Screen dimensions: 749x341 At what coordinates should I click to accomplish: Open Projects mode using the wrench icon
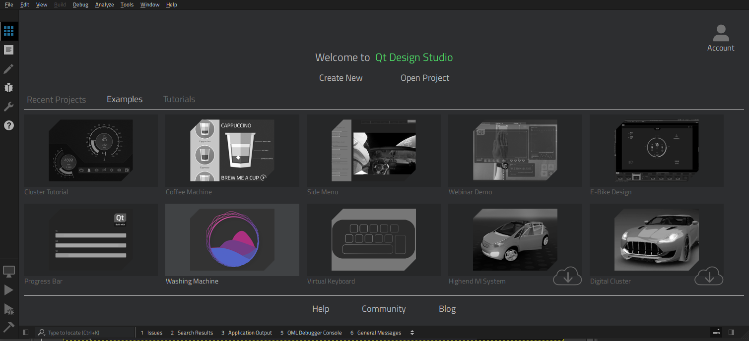8,107
